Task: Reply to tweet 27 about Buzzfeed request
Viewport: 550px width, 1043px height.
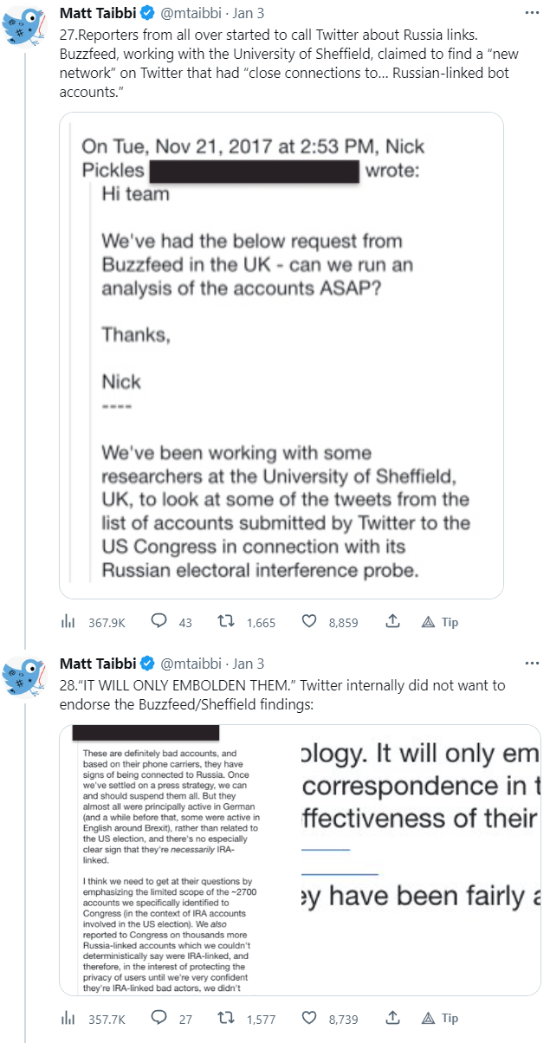Action: coord(159,622)
